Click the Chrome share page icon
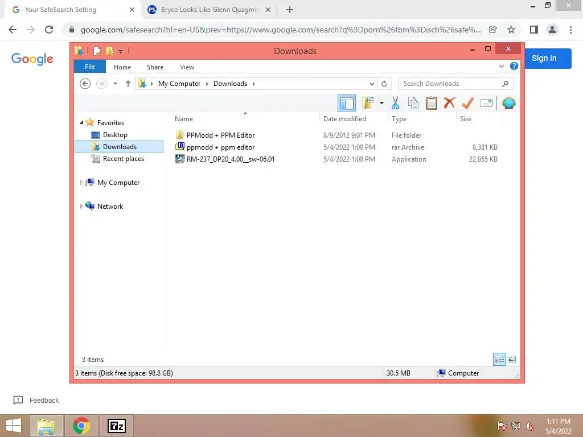The height and width of the screenshot is (437, 583). 492,30
